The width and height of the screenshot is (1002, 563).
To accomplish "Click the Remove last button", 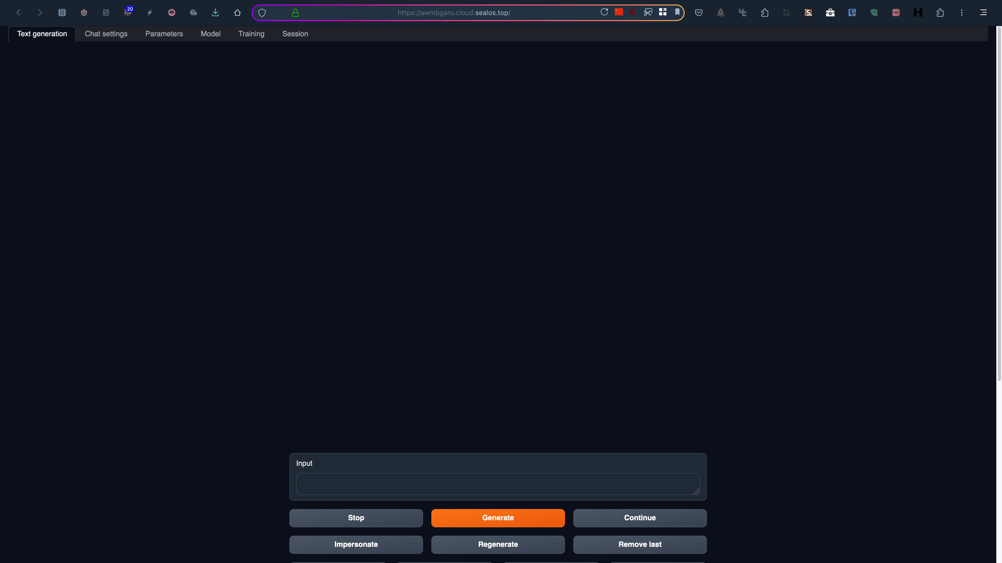I will 640,544.
